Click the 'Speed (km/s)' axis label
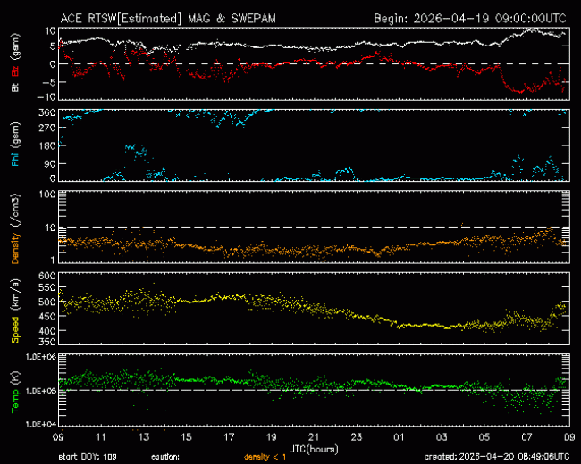Viewport: 581px width, 464px height. coord(15,311)
